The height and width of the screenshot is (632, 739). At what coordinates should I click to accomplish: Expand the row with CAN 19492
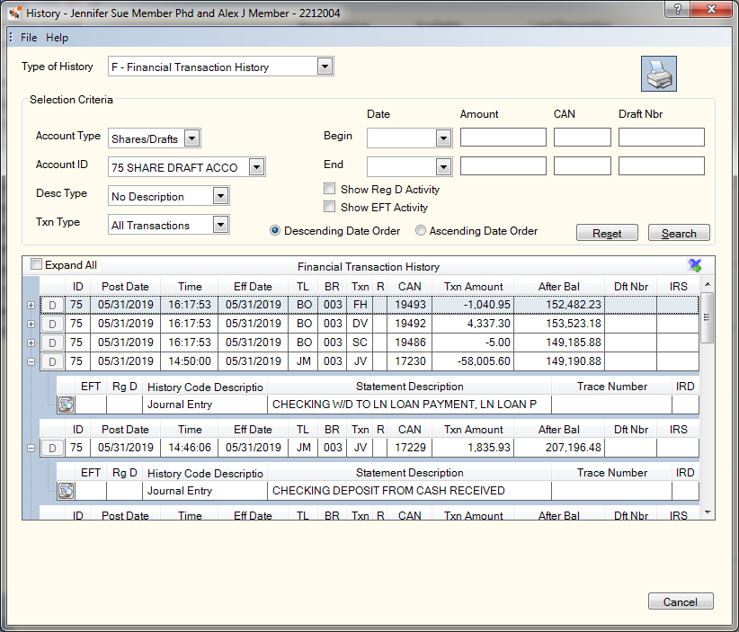[x=31, y=324]
